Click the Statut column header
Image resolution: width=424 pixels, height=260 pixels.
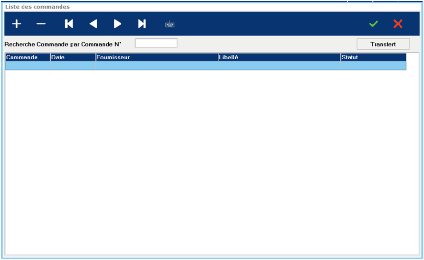coord(373,58)
